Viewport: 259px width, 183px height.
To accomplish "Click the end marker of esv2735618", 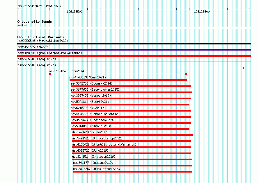I will 244,68.
